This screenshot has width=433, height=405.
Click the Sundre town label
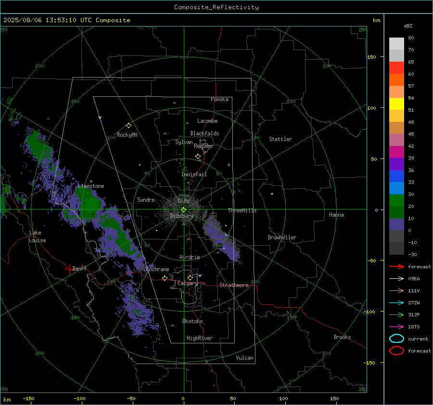146,199
